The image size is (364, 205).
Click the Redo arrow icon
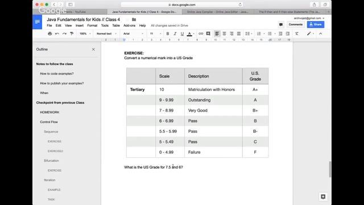coord(64,34)
